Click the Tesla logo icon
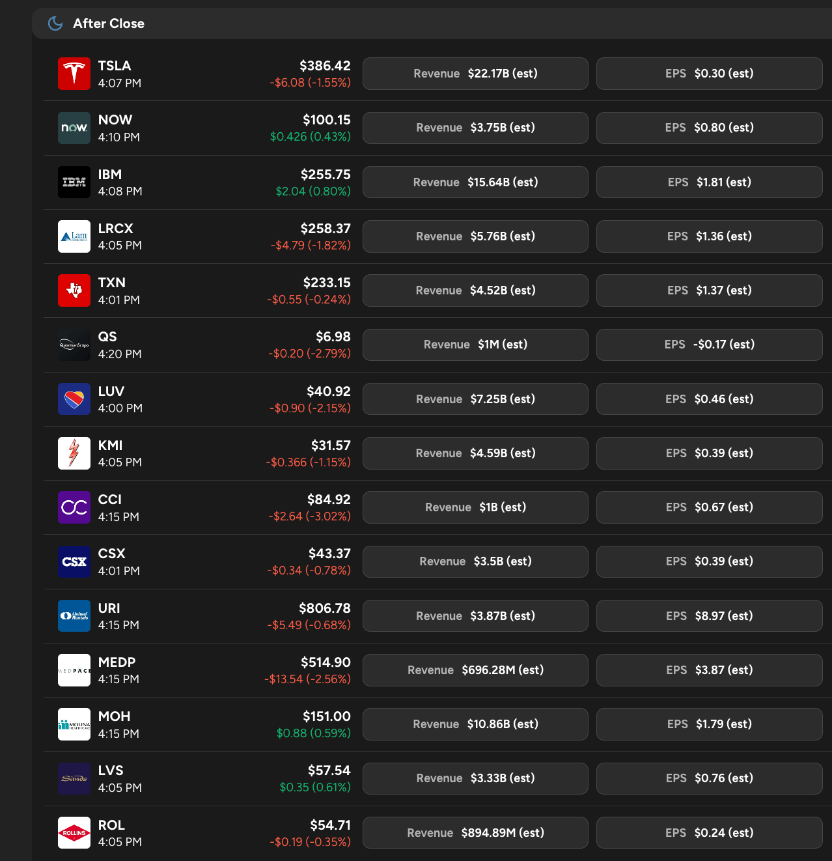This screenshot has height=861, width=832. tap(74, 74)
